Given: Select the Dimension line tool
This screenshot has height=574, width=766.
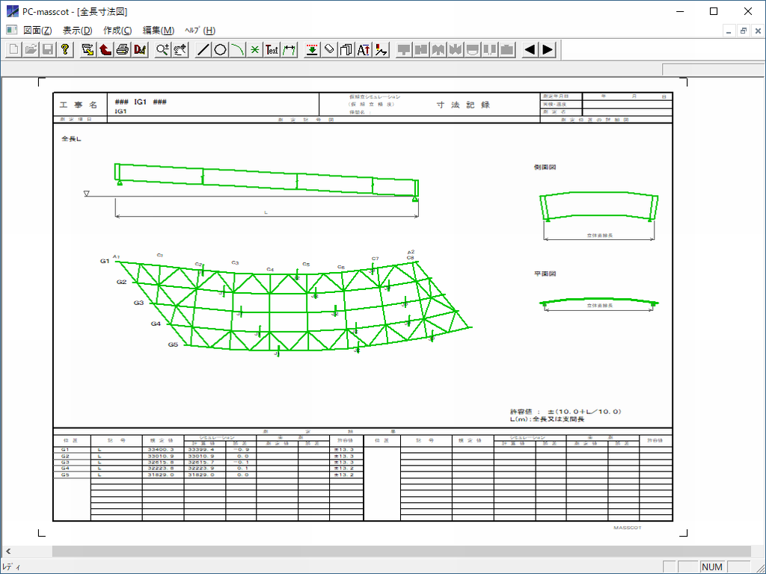Looking at the screenshot, I should [x=289, y=50].
